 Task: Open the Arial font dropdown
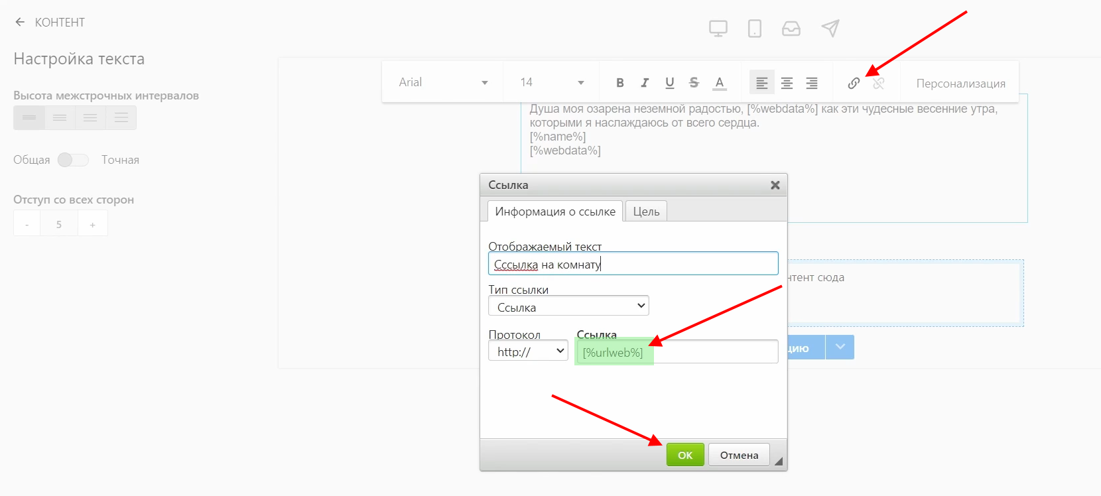(x=442, y=82)
